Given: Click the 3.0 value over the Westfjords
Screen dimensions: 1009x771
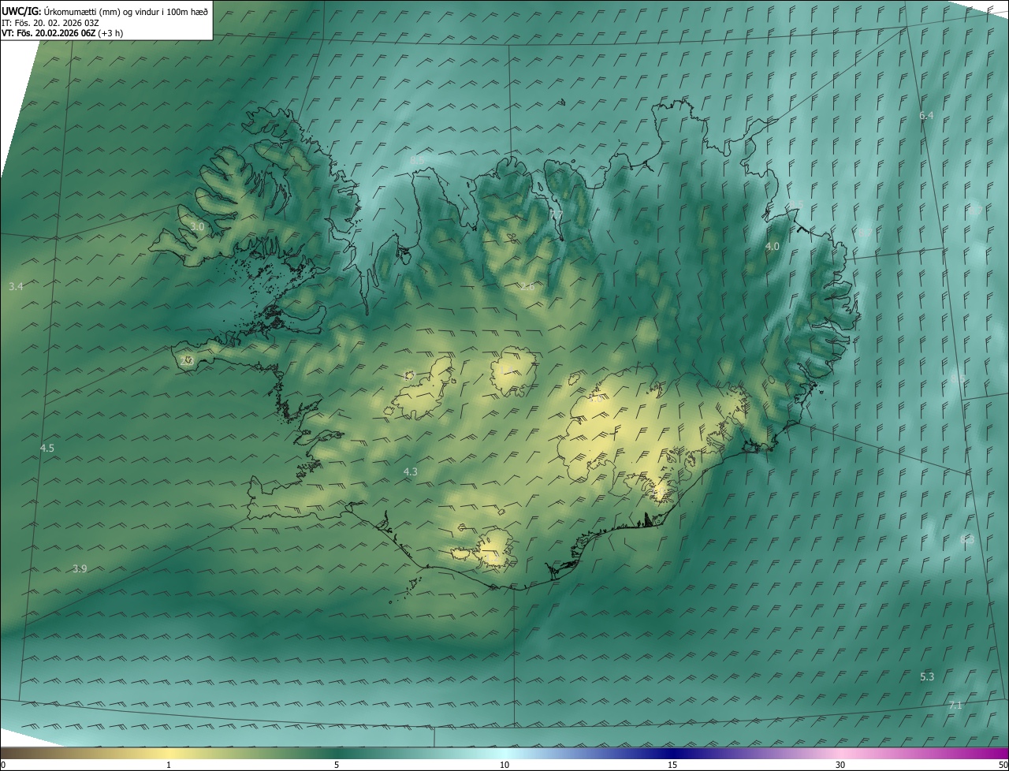Looking at the screenshot, I should 197,226.
